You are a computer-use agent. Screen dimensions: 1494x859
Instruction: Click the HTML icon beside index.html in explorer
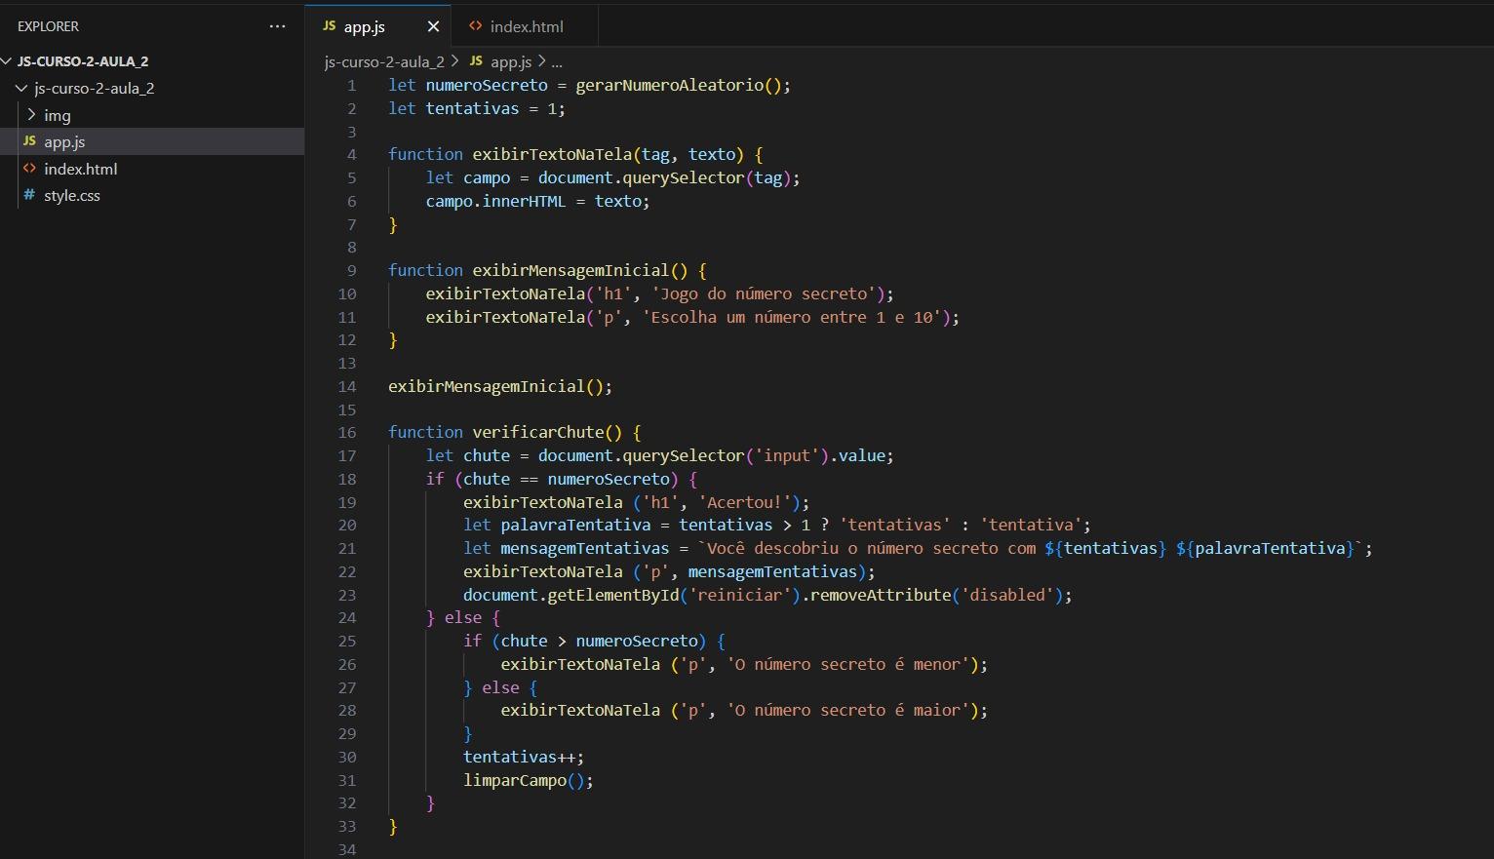[29, 168]
